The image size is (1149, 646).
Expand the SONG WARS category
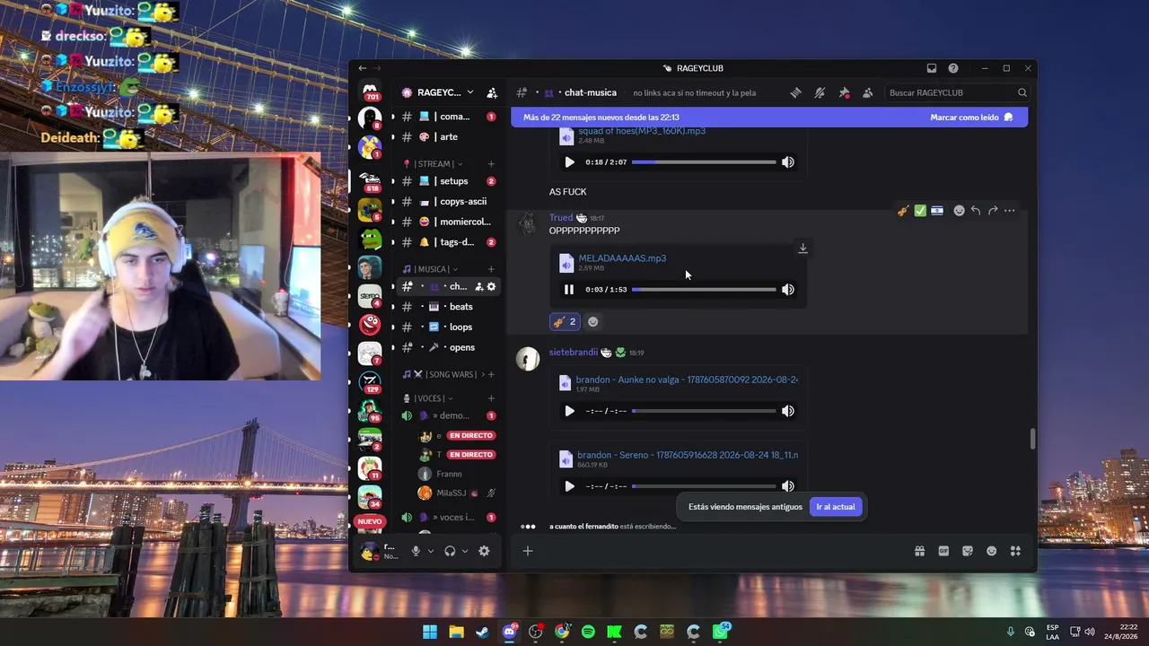click(x=444, y=374)
